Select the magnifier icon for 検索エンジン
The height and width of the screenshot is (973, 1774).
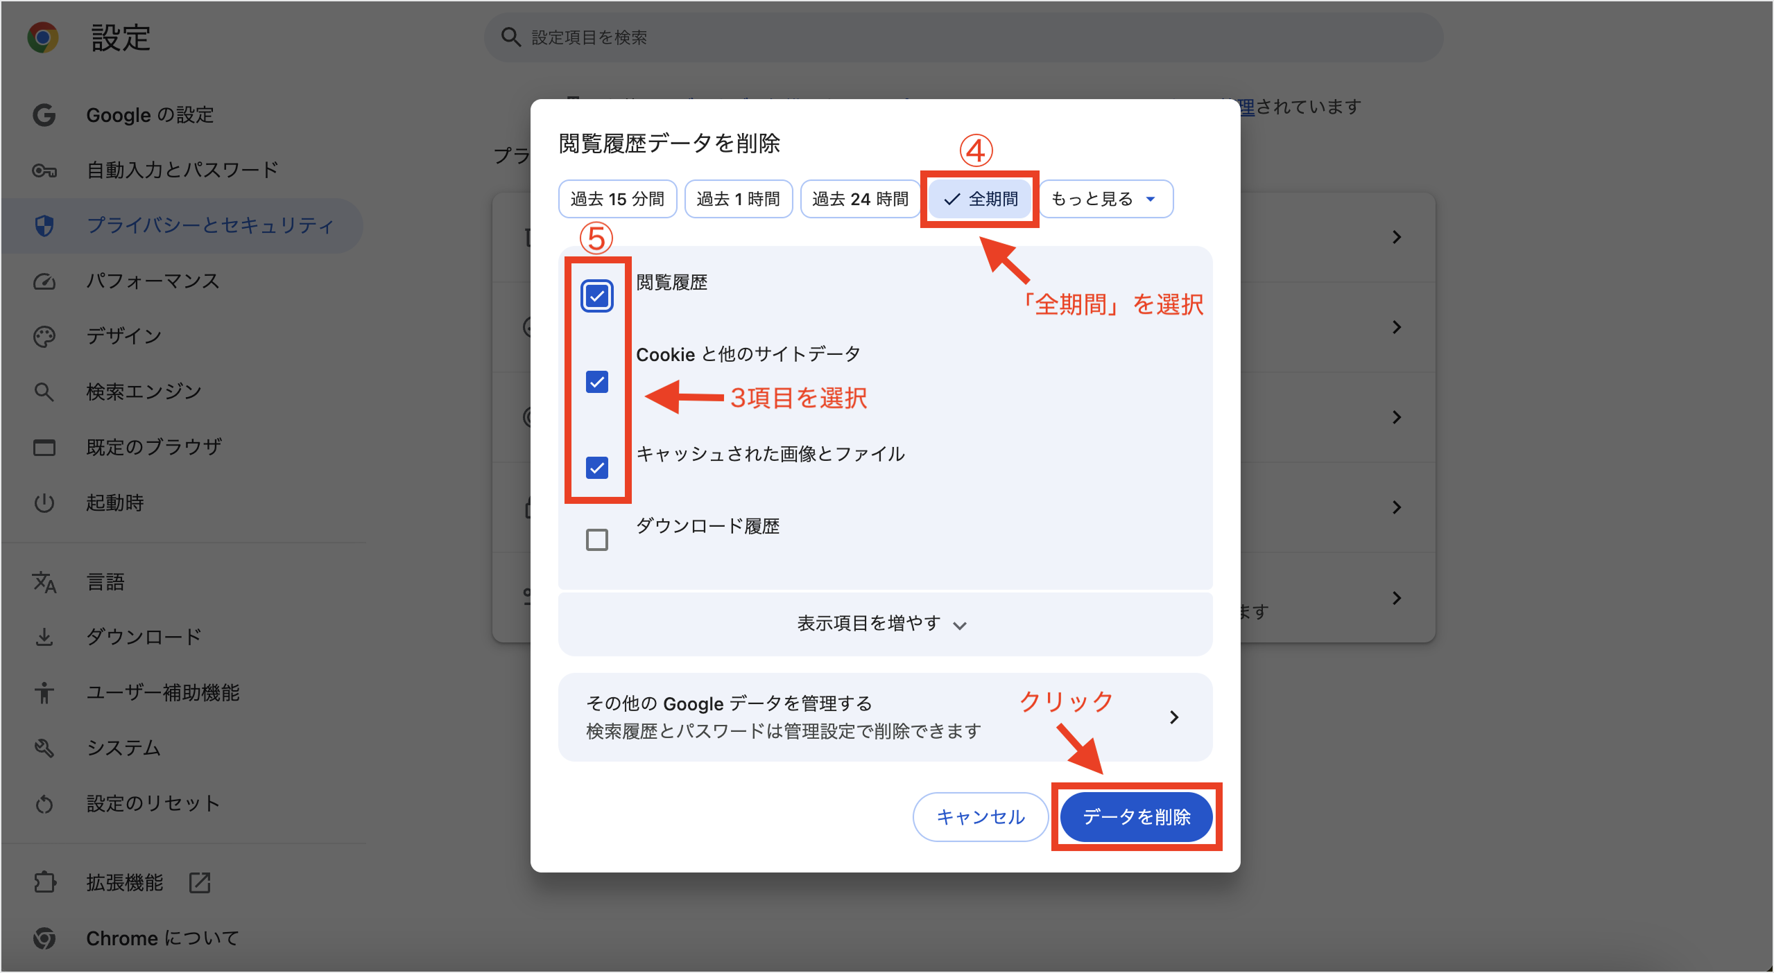(x=44, y=391)
